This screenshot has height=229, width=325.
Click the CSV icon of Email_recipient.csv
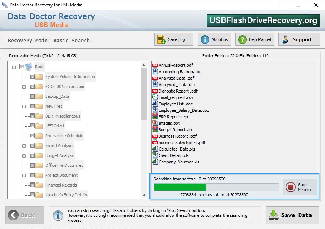pyautogui.click(x=155, y=97)
